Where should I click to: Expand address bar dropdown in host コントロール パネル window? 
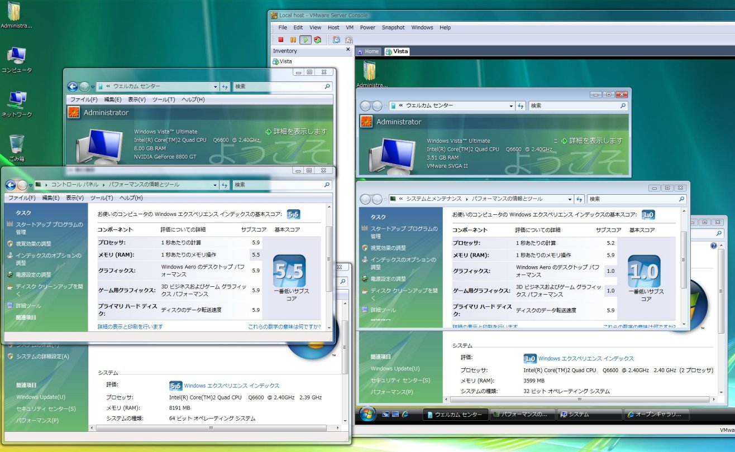click(216, 185)
